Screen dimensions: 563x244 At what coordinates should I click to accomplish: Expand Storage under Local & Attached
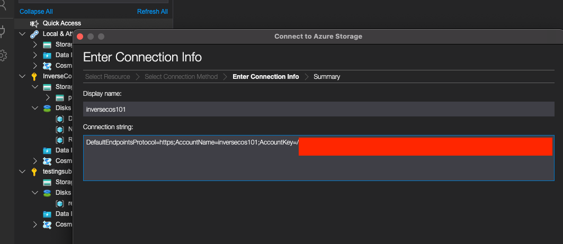(35, 45)
